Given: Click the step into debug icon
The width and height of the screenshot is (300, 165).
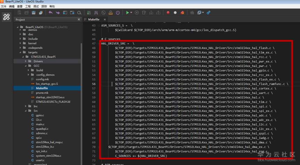Looking at the screenshot, I should 151,13.
